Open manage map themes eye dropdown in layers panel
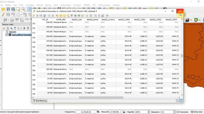The width and height of the screenshot is (204, 114). 11,28
